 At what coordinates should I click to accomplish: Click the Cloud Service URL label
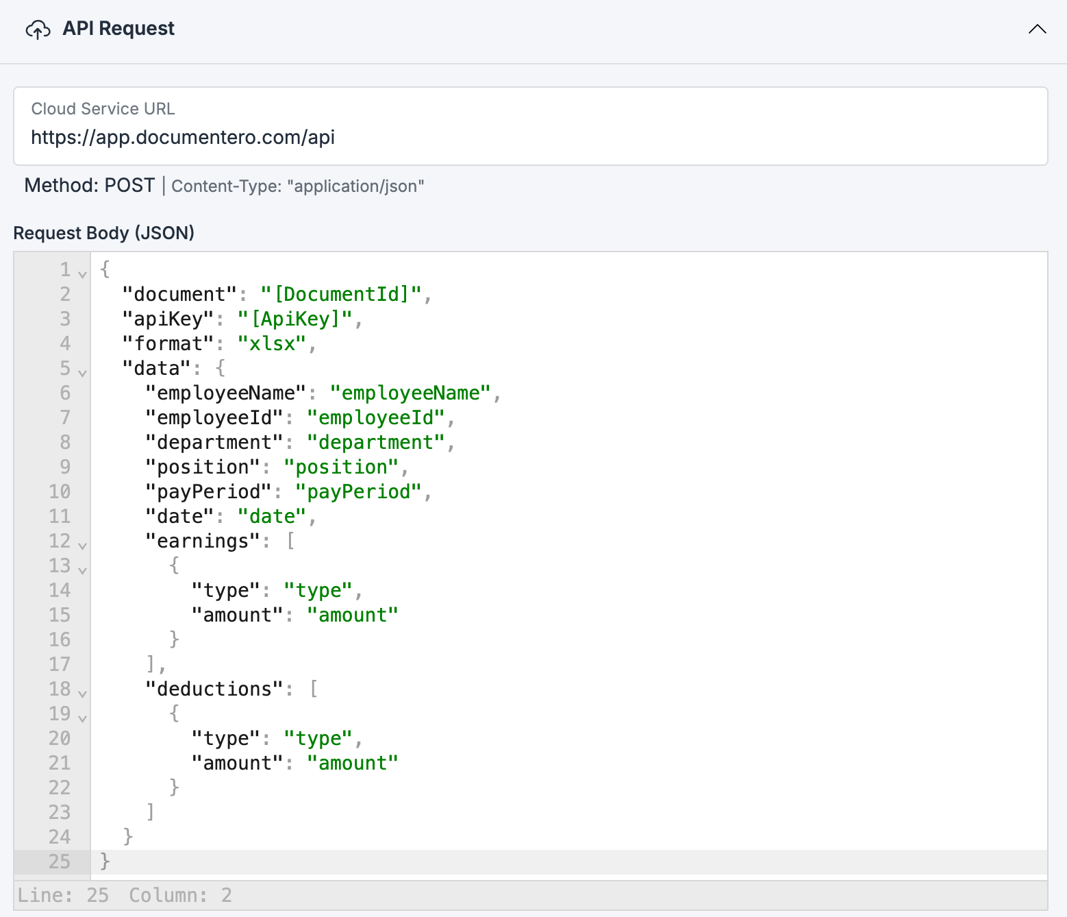coord(103,108)
